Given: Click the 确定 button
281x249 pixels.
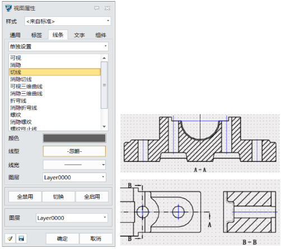Looking at the screenshot, I should [62, 238].
